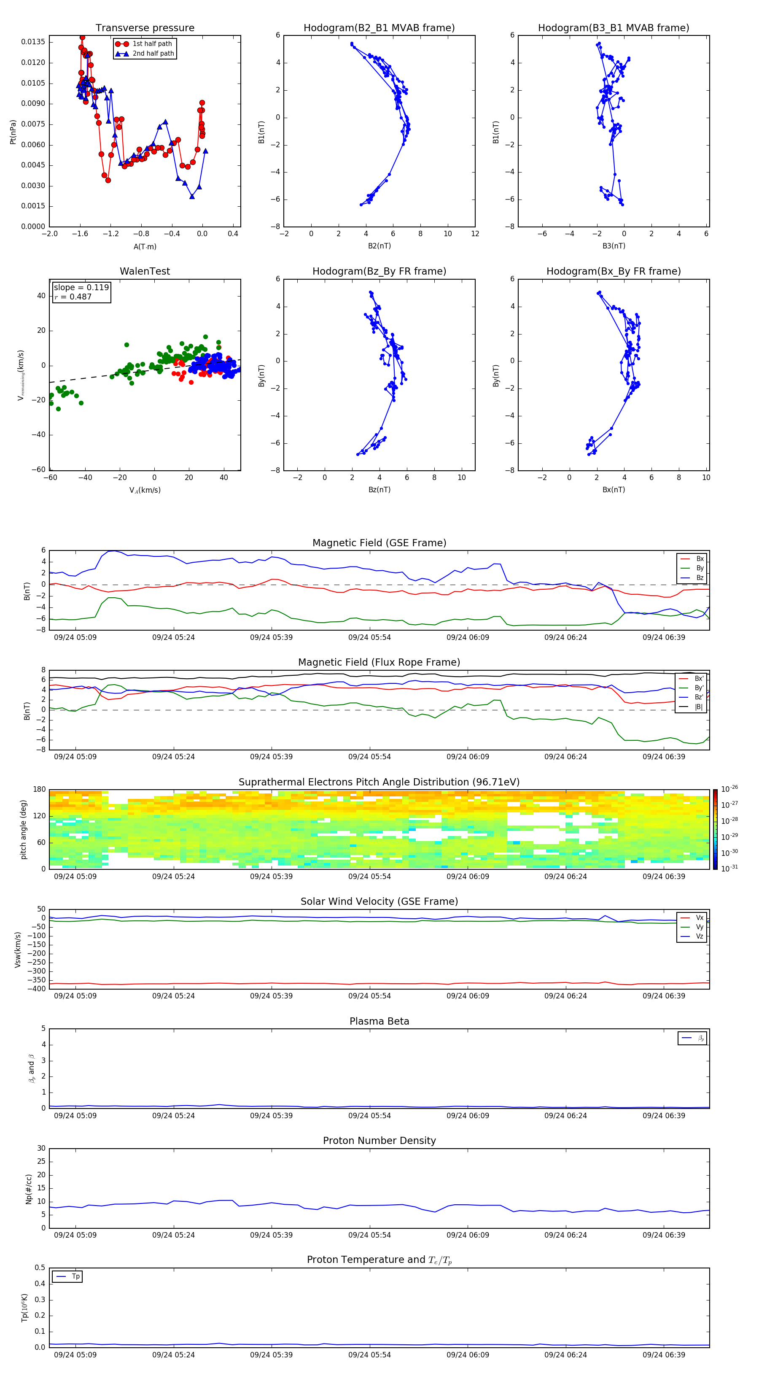
Task: Click the 'Pt(nPa)' y-axis label
Action: pos(13,131)
